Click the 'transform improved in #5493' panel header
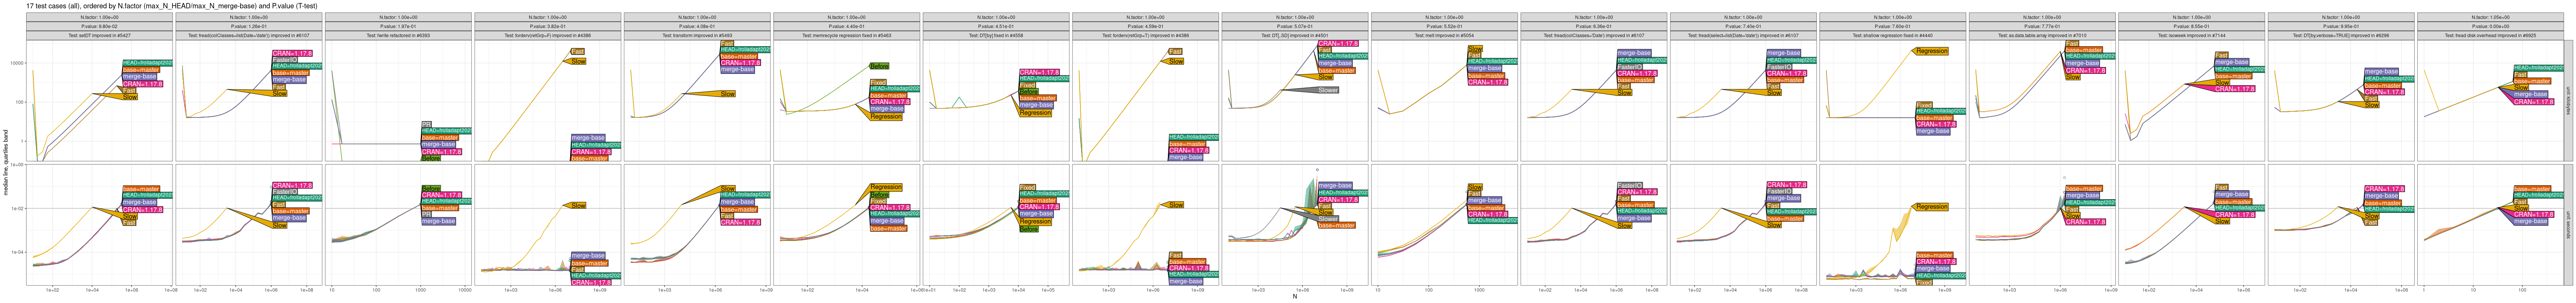Screen dimensions: 2576x303 [x=697, y=35]
